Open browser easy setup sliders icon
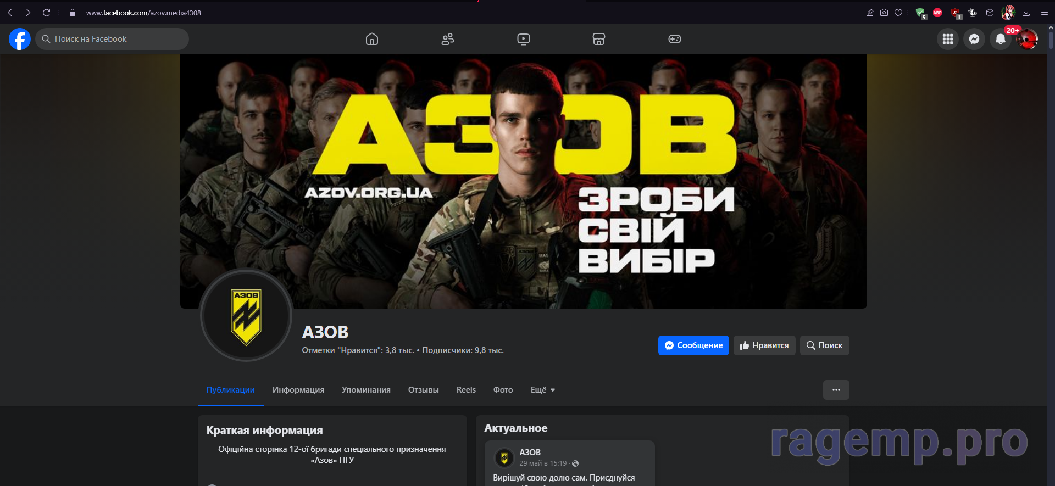1055x486 pixels. click(1045, 13)
